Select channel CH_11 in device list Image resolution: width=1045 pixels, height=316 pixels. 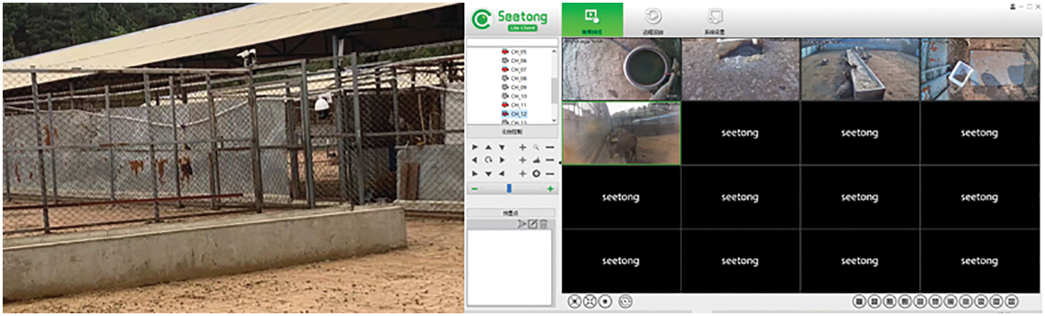[518, 105]
